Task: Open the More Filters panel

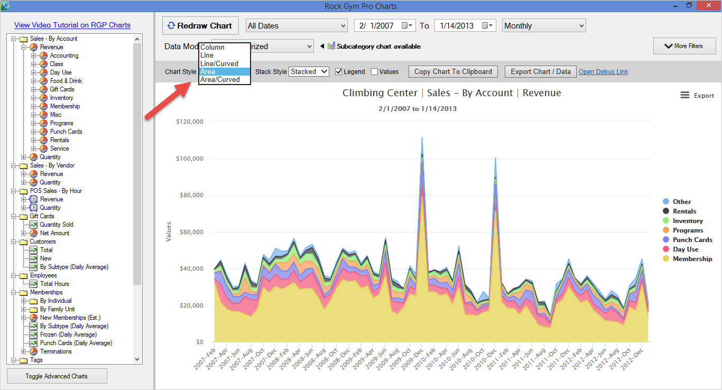Action: (x=684, y=46)
